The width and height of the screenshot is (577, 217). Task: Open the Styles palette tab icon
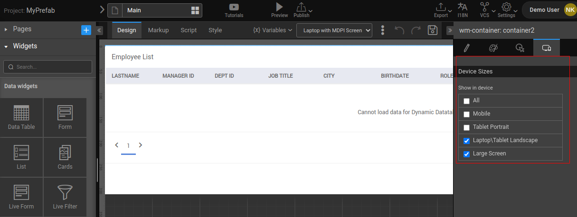point(493,48)
